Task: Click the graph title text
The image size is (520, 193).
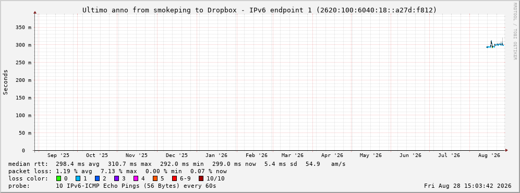Action: click(x=259, y=10)
